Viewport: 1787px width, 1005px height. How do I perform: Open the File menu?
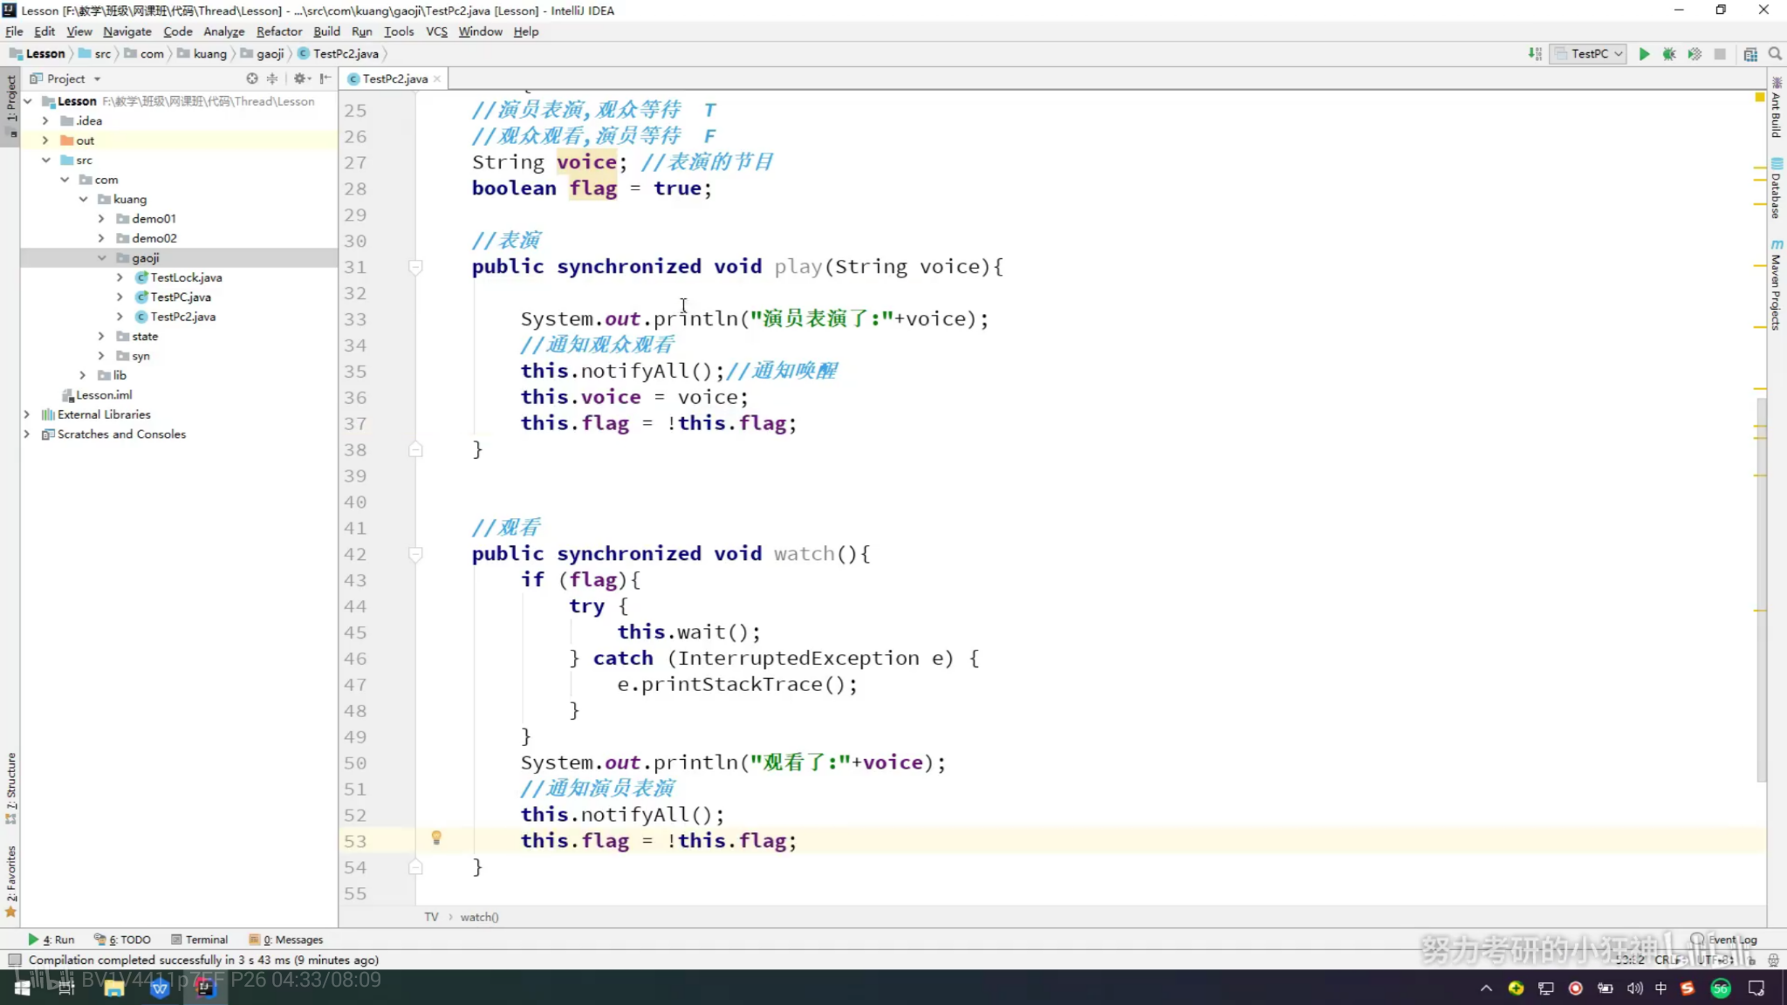point(14,31)
